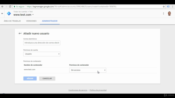This screenshot has height=98, width=175.
Task: Open the user profile avatar
Action: [x=170, y=13]
